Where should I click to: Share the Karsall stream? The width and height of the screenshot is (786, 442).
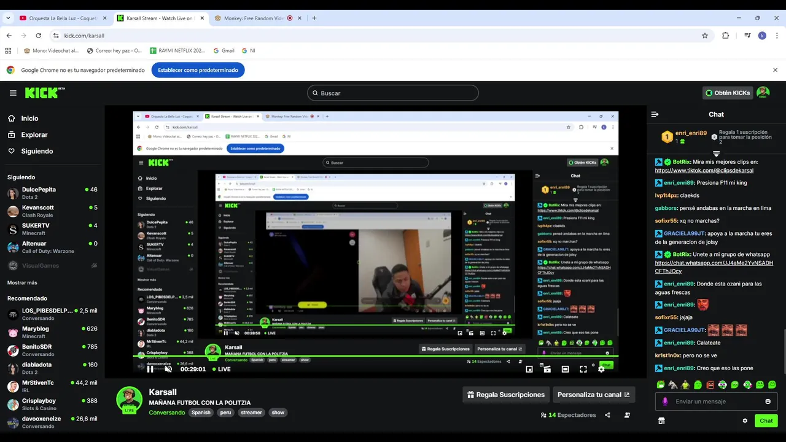[x=607, y=415]
